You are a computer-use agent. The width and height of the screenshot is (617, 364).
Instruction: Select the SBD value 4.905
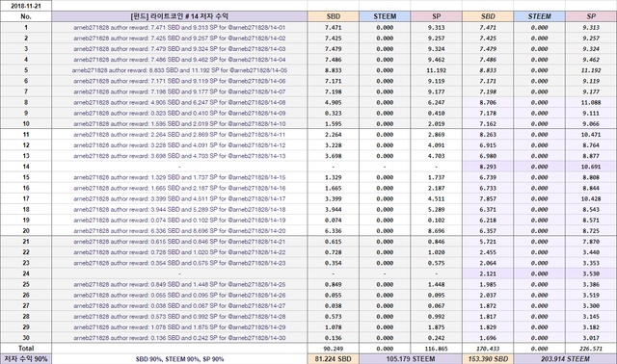click(334, 102)
